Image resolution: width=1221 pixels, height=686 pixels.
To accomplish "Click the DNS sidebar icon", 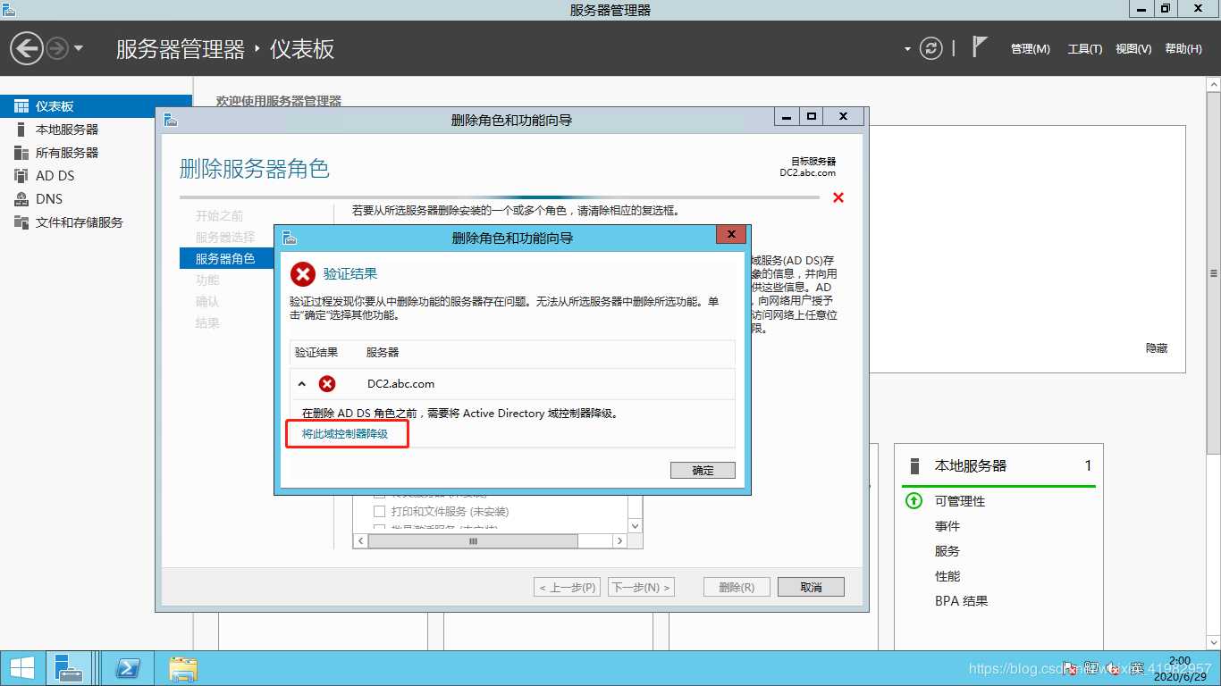I will 21,199.
